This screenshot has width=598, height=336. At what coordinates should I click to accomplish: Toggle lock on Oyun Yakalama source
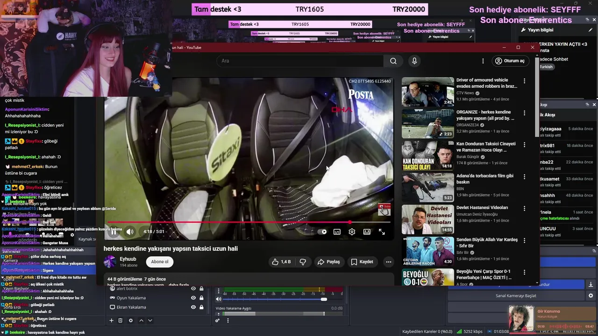[x=201, y=298]
